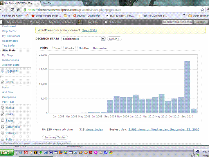Click the blog avatar icon in admin bar
Viewport: 209px width, 157px height.
[x=80, y=22]
